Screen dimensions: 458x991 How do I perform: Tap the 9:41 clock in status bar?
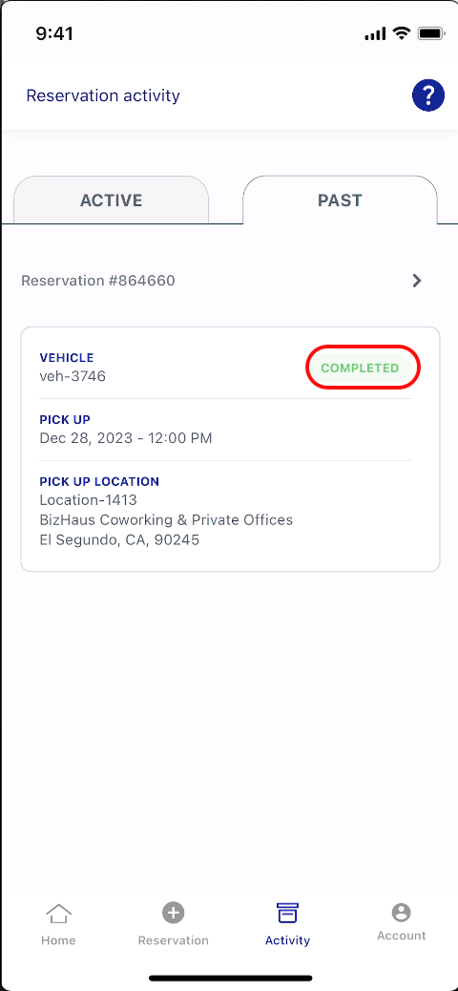pos(54,33)
